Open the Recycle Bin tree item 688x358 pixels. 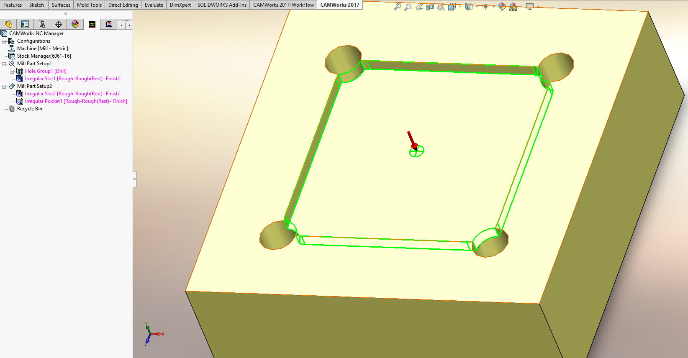[29, 109]
